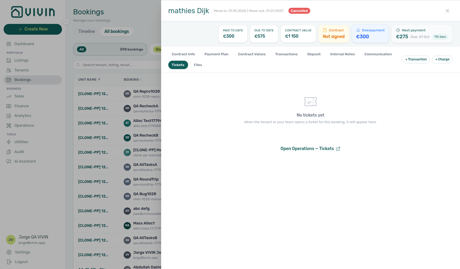Click the Paid to Date card
460x269 pixels.
[x=233, y=34]
